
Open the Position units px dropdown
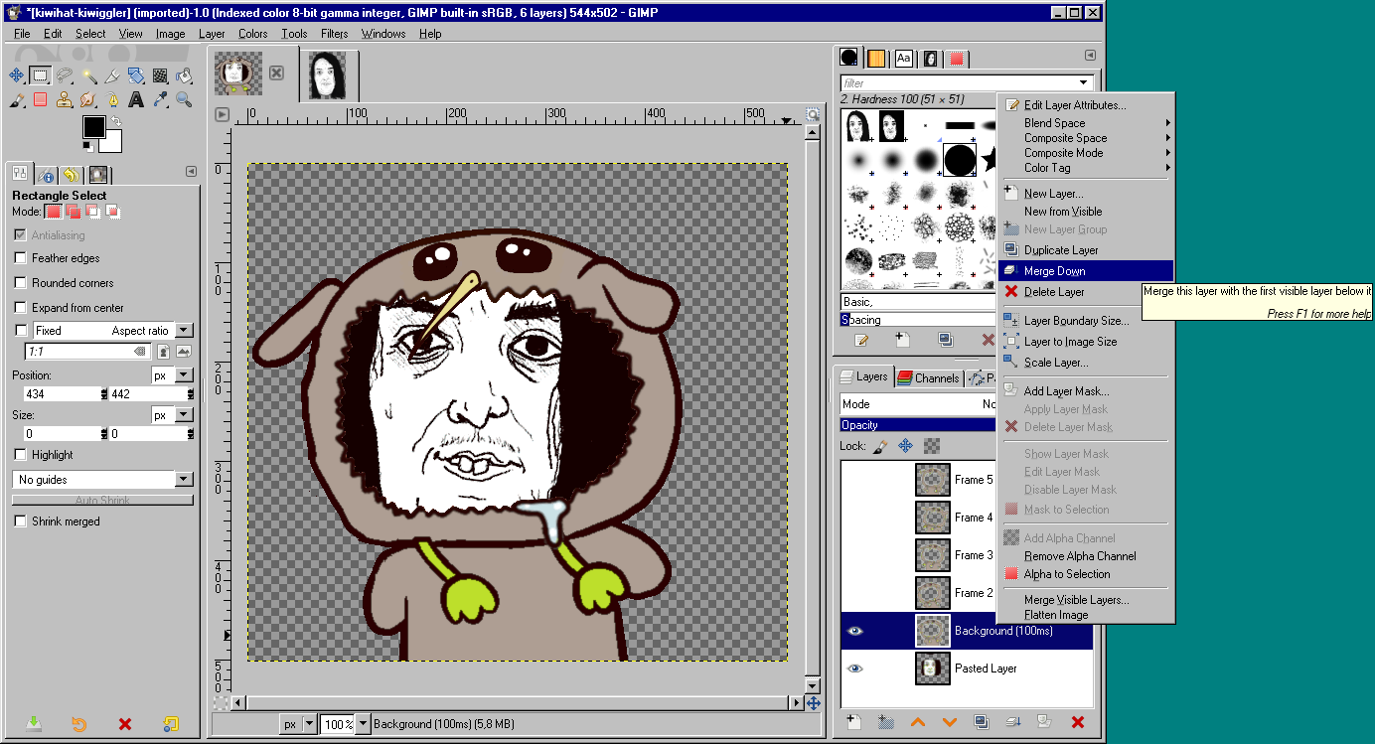184,375
